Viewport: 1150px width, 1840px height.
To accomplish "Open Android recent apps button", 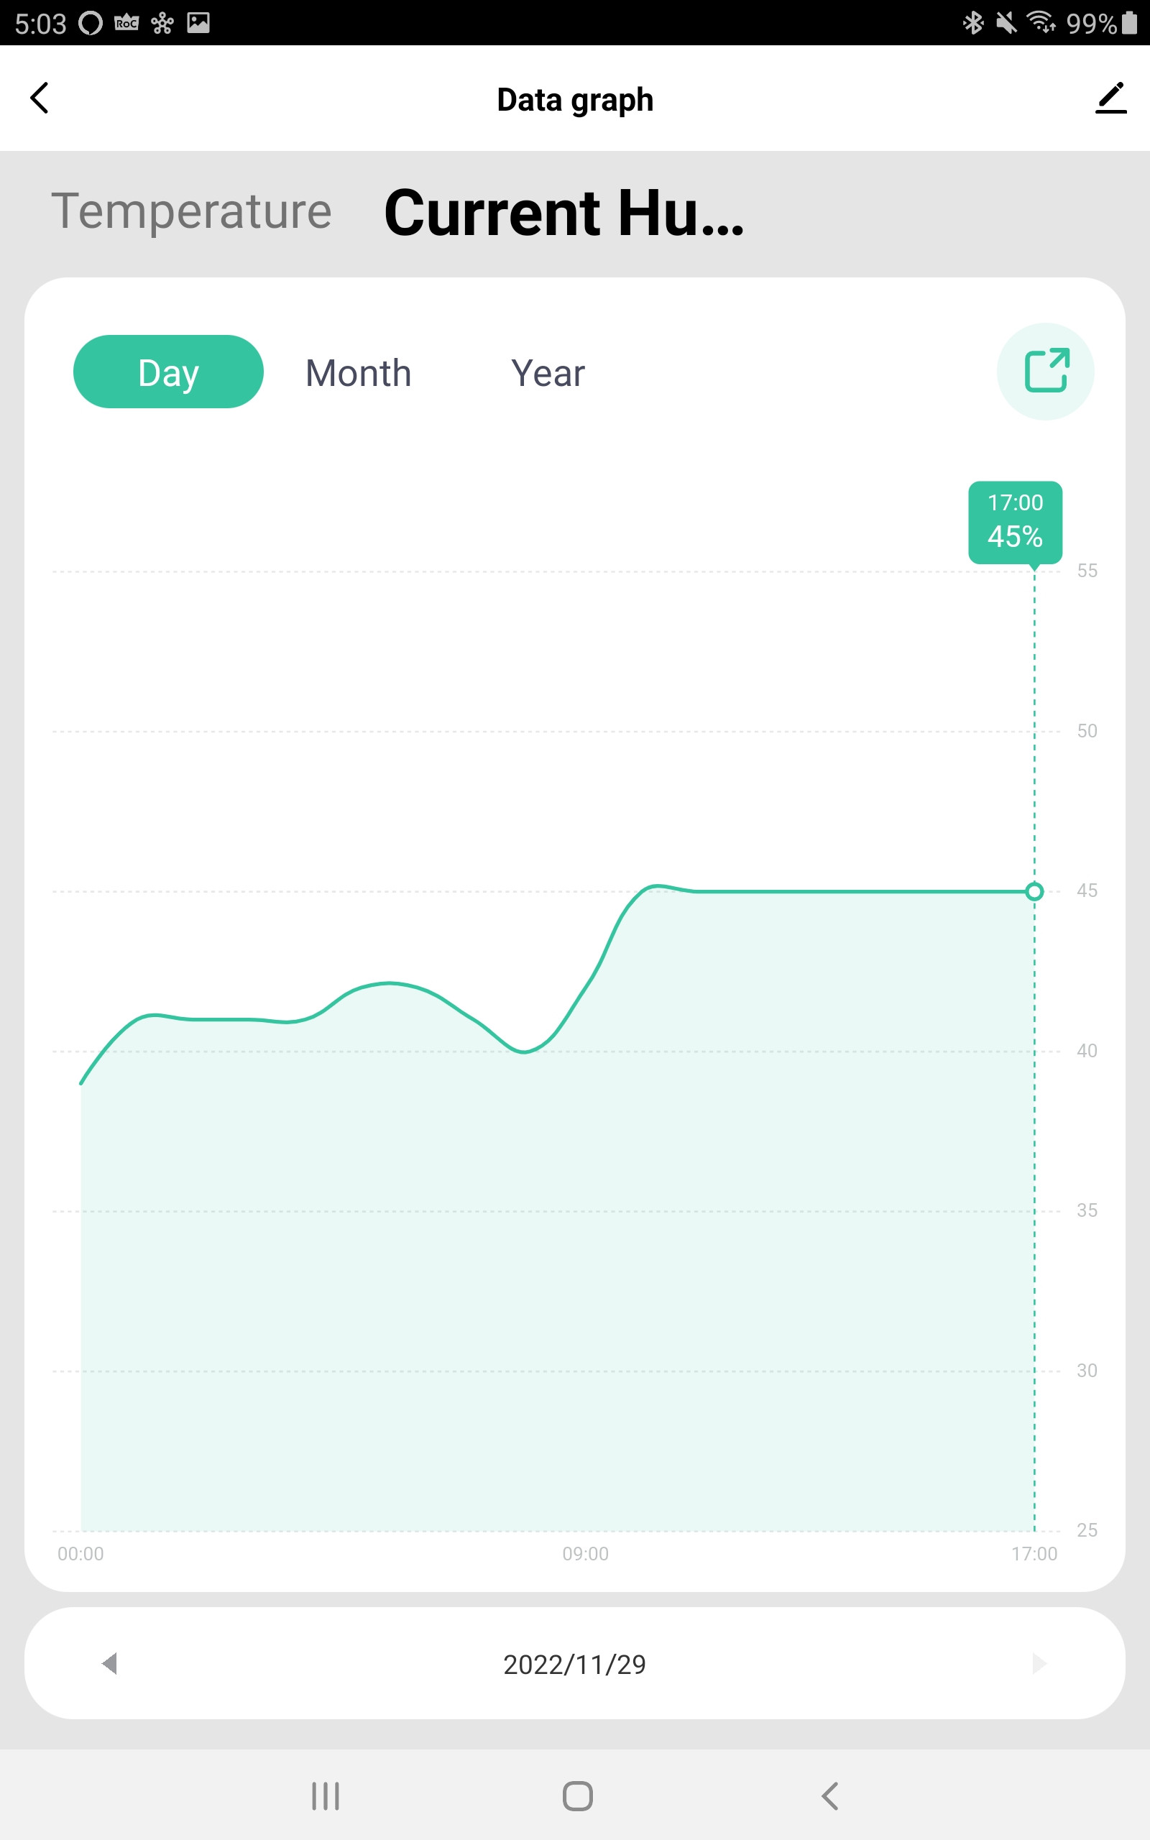I will pos(326,1796).
